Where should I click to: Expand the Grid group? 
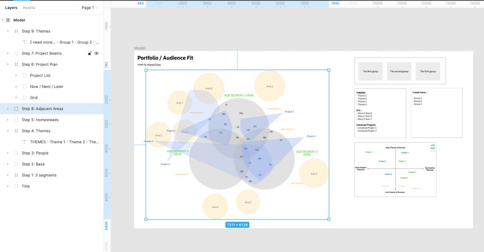16,97
